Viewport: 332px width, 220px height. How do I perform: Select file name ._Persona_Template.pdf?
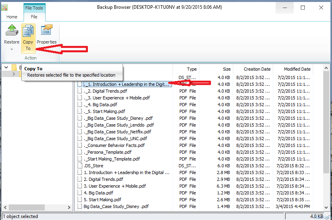[x=107, y=152]
